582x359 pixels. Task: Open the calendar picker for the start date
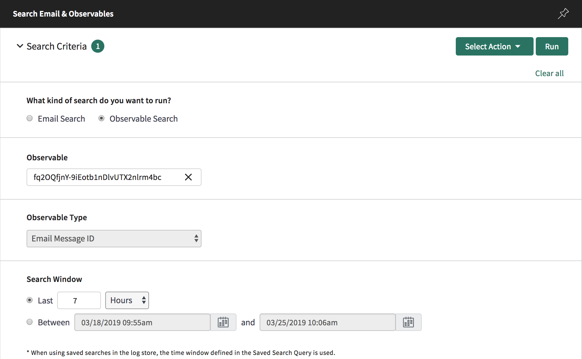(223, 322)
